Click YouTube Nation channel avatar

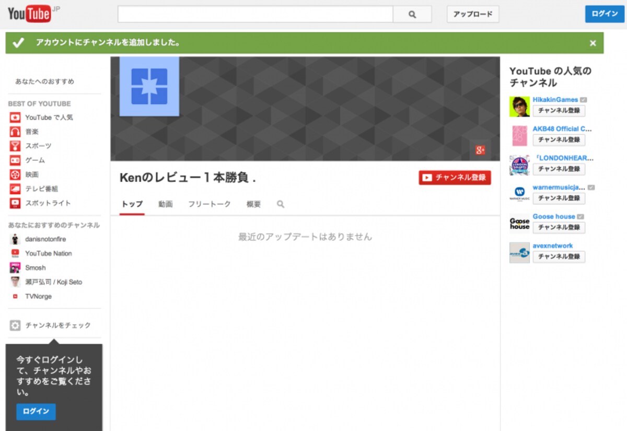click(x=15, y=253)
